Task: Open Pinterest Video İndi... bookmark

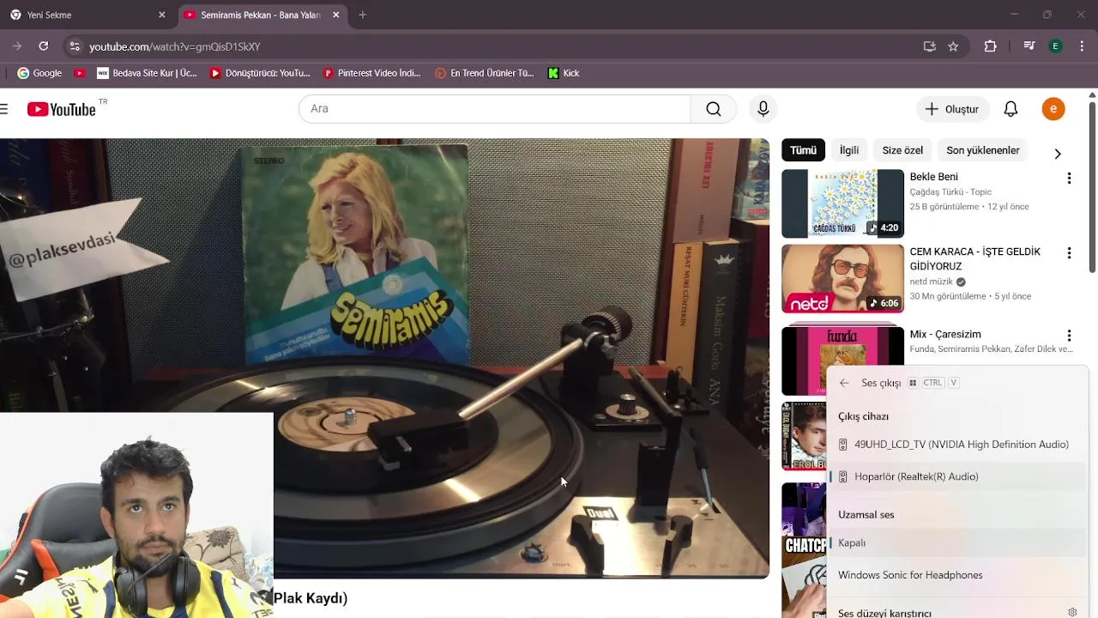Action: 371,73
